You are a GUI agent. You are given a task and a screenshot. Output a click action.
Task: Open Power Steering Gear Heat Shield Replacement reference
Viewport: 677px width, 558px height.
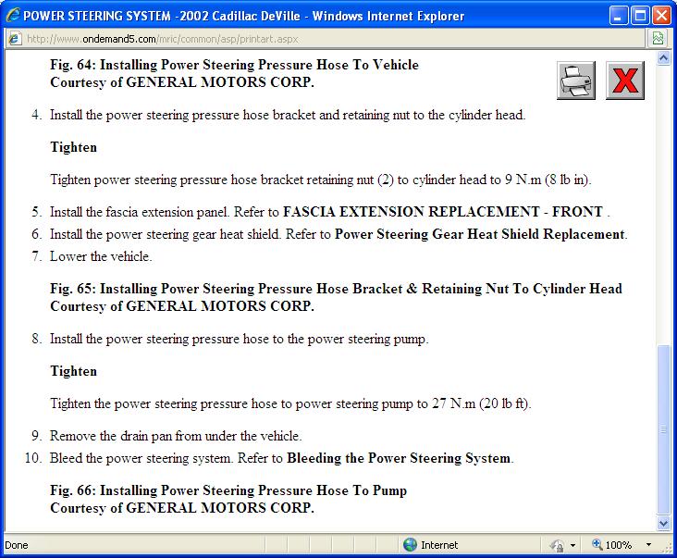tap(480, 234)
